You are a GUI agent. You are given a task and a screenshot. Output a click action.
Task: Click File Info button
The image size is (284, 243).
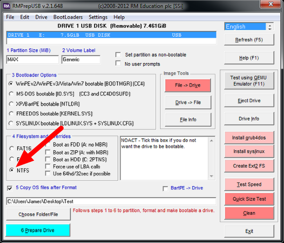click(x=188, y=120)
